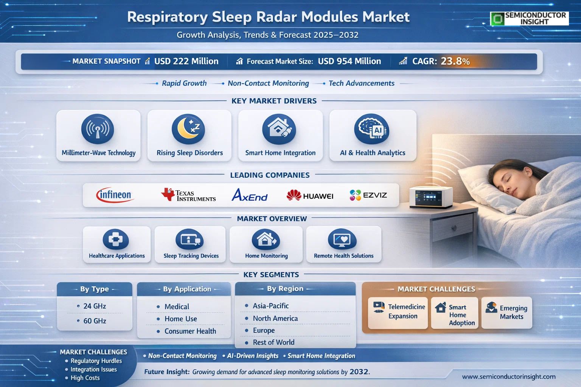Click the Growth Analysis, Trends & Forecast subtitle

(267, 35)
